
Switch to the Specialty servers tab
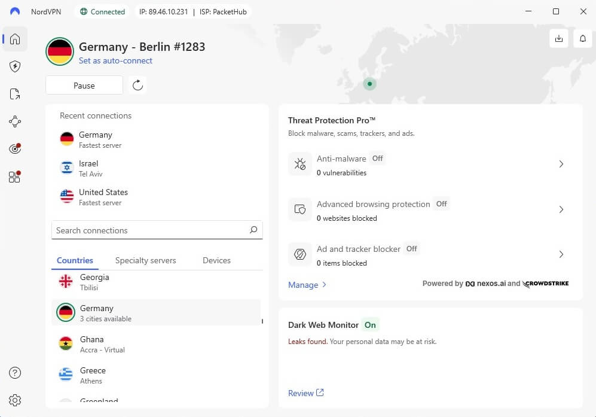[x=145, y=260]
